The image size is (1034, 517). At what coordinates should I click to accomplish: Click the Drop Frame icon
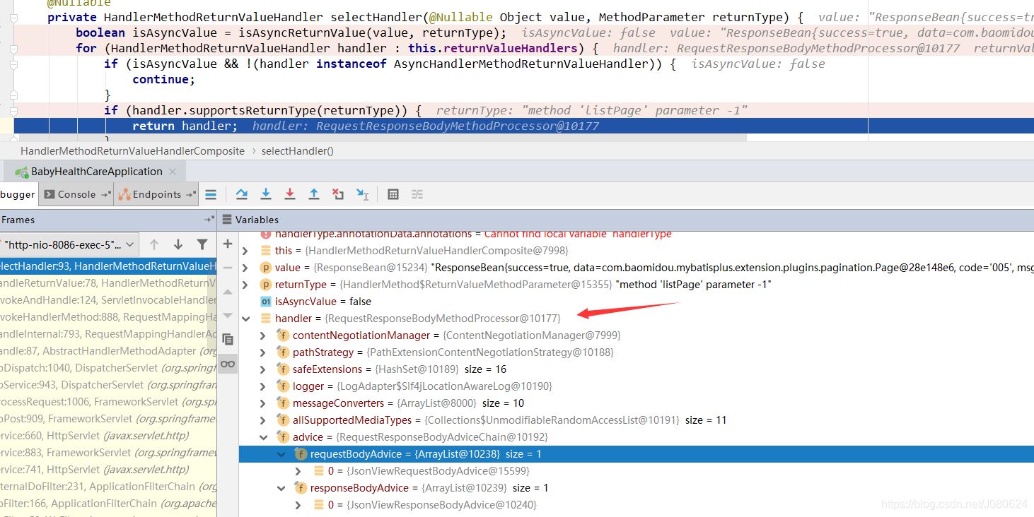[338, 194]
